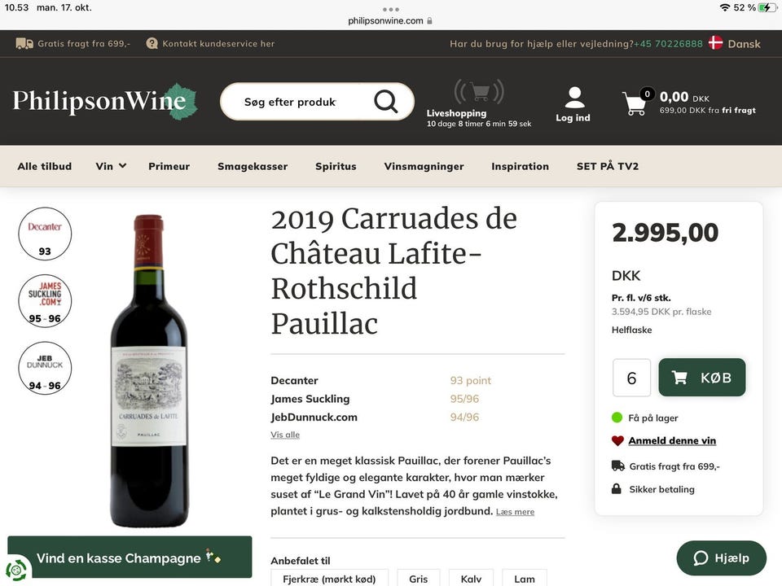This screenshot has height=586, width=782.
Task: Expand description via Læs mere
Action: [515, 512]
